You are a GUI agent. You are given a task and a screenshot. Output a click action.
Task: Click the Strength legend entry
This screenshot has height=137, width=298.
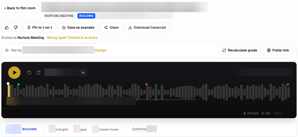coord(251,113)
